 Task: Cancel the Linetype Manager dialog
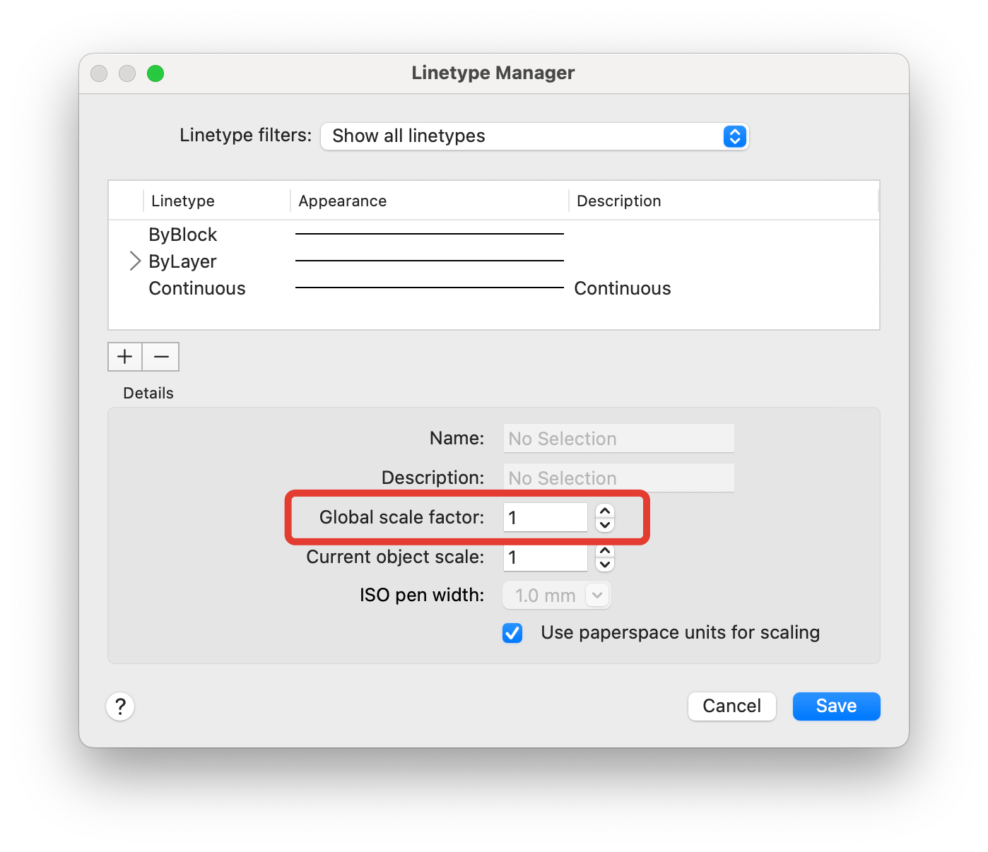coord(731,706)
